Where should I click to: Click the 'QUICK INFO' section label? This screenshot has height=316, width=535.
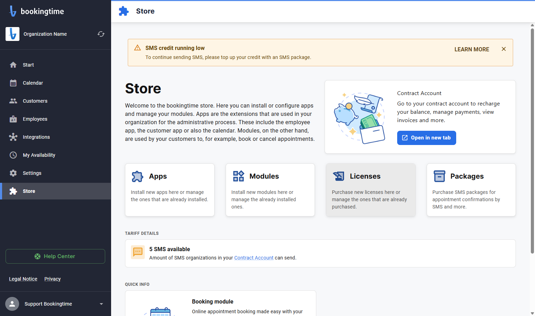coord(137,284)
